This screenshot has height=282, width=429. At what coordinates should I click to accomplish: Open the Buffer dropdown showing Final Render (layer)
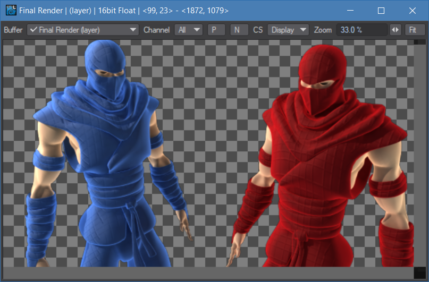coord(83,30)
